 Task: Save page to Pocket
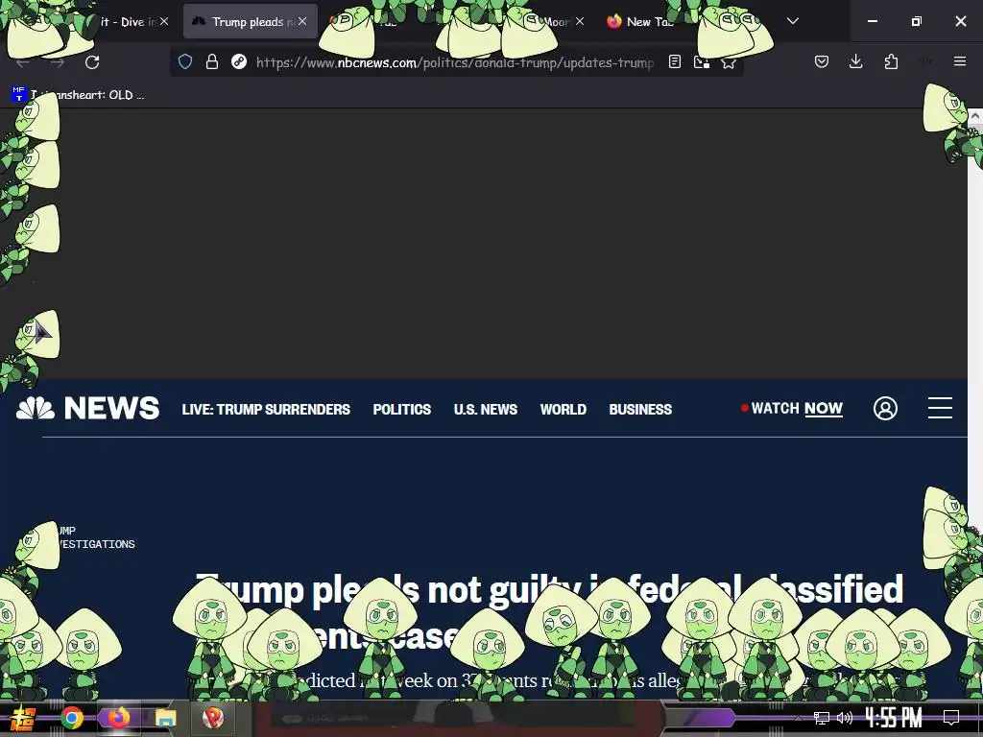pos(822,61)
